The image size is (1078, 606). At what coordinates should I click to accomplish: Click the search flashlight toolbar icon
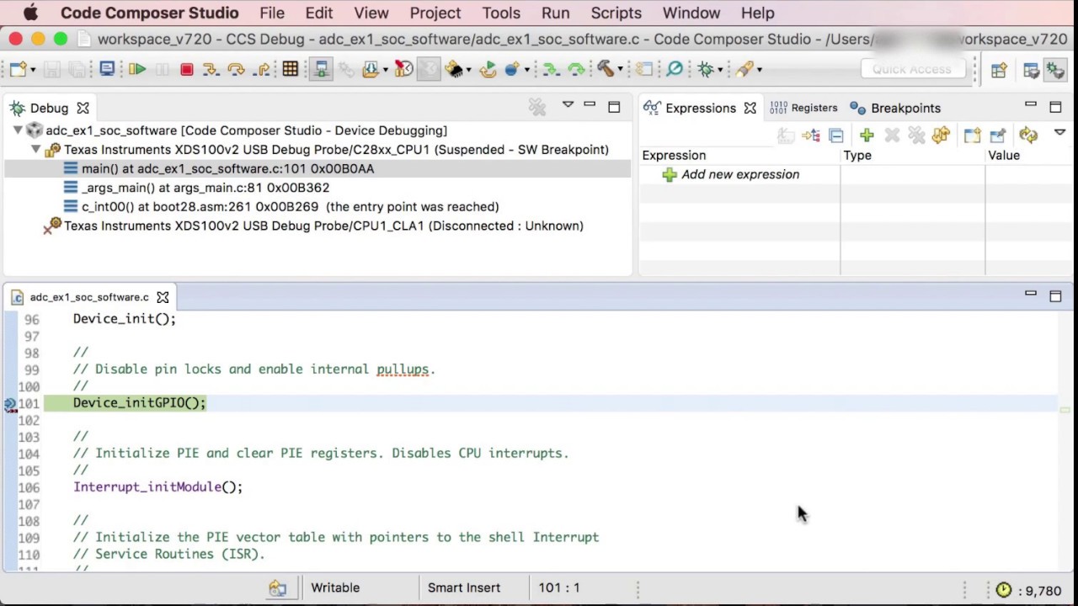[x=744, y=70]
